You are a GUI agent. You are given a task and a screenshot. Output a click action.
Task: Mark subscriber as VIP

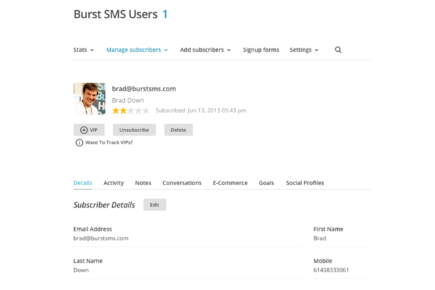pyautogui.click(x=89, y=130)
